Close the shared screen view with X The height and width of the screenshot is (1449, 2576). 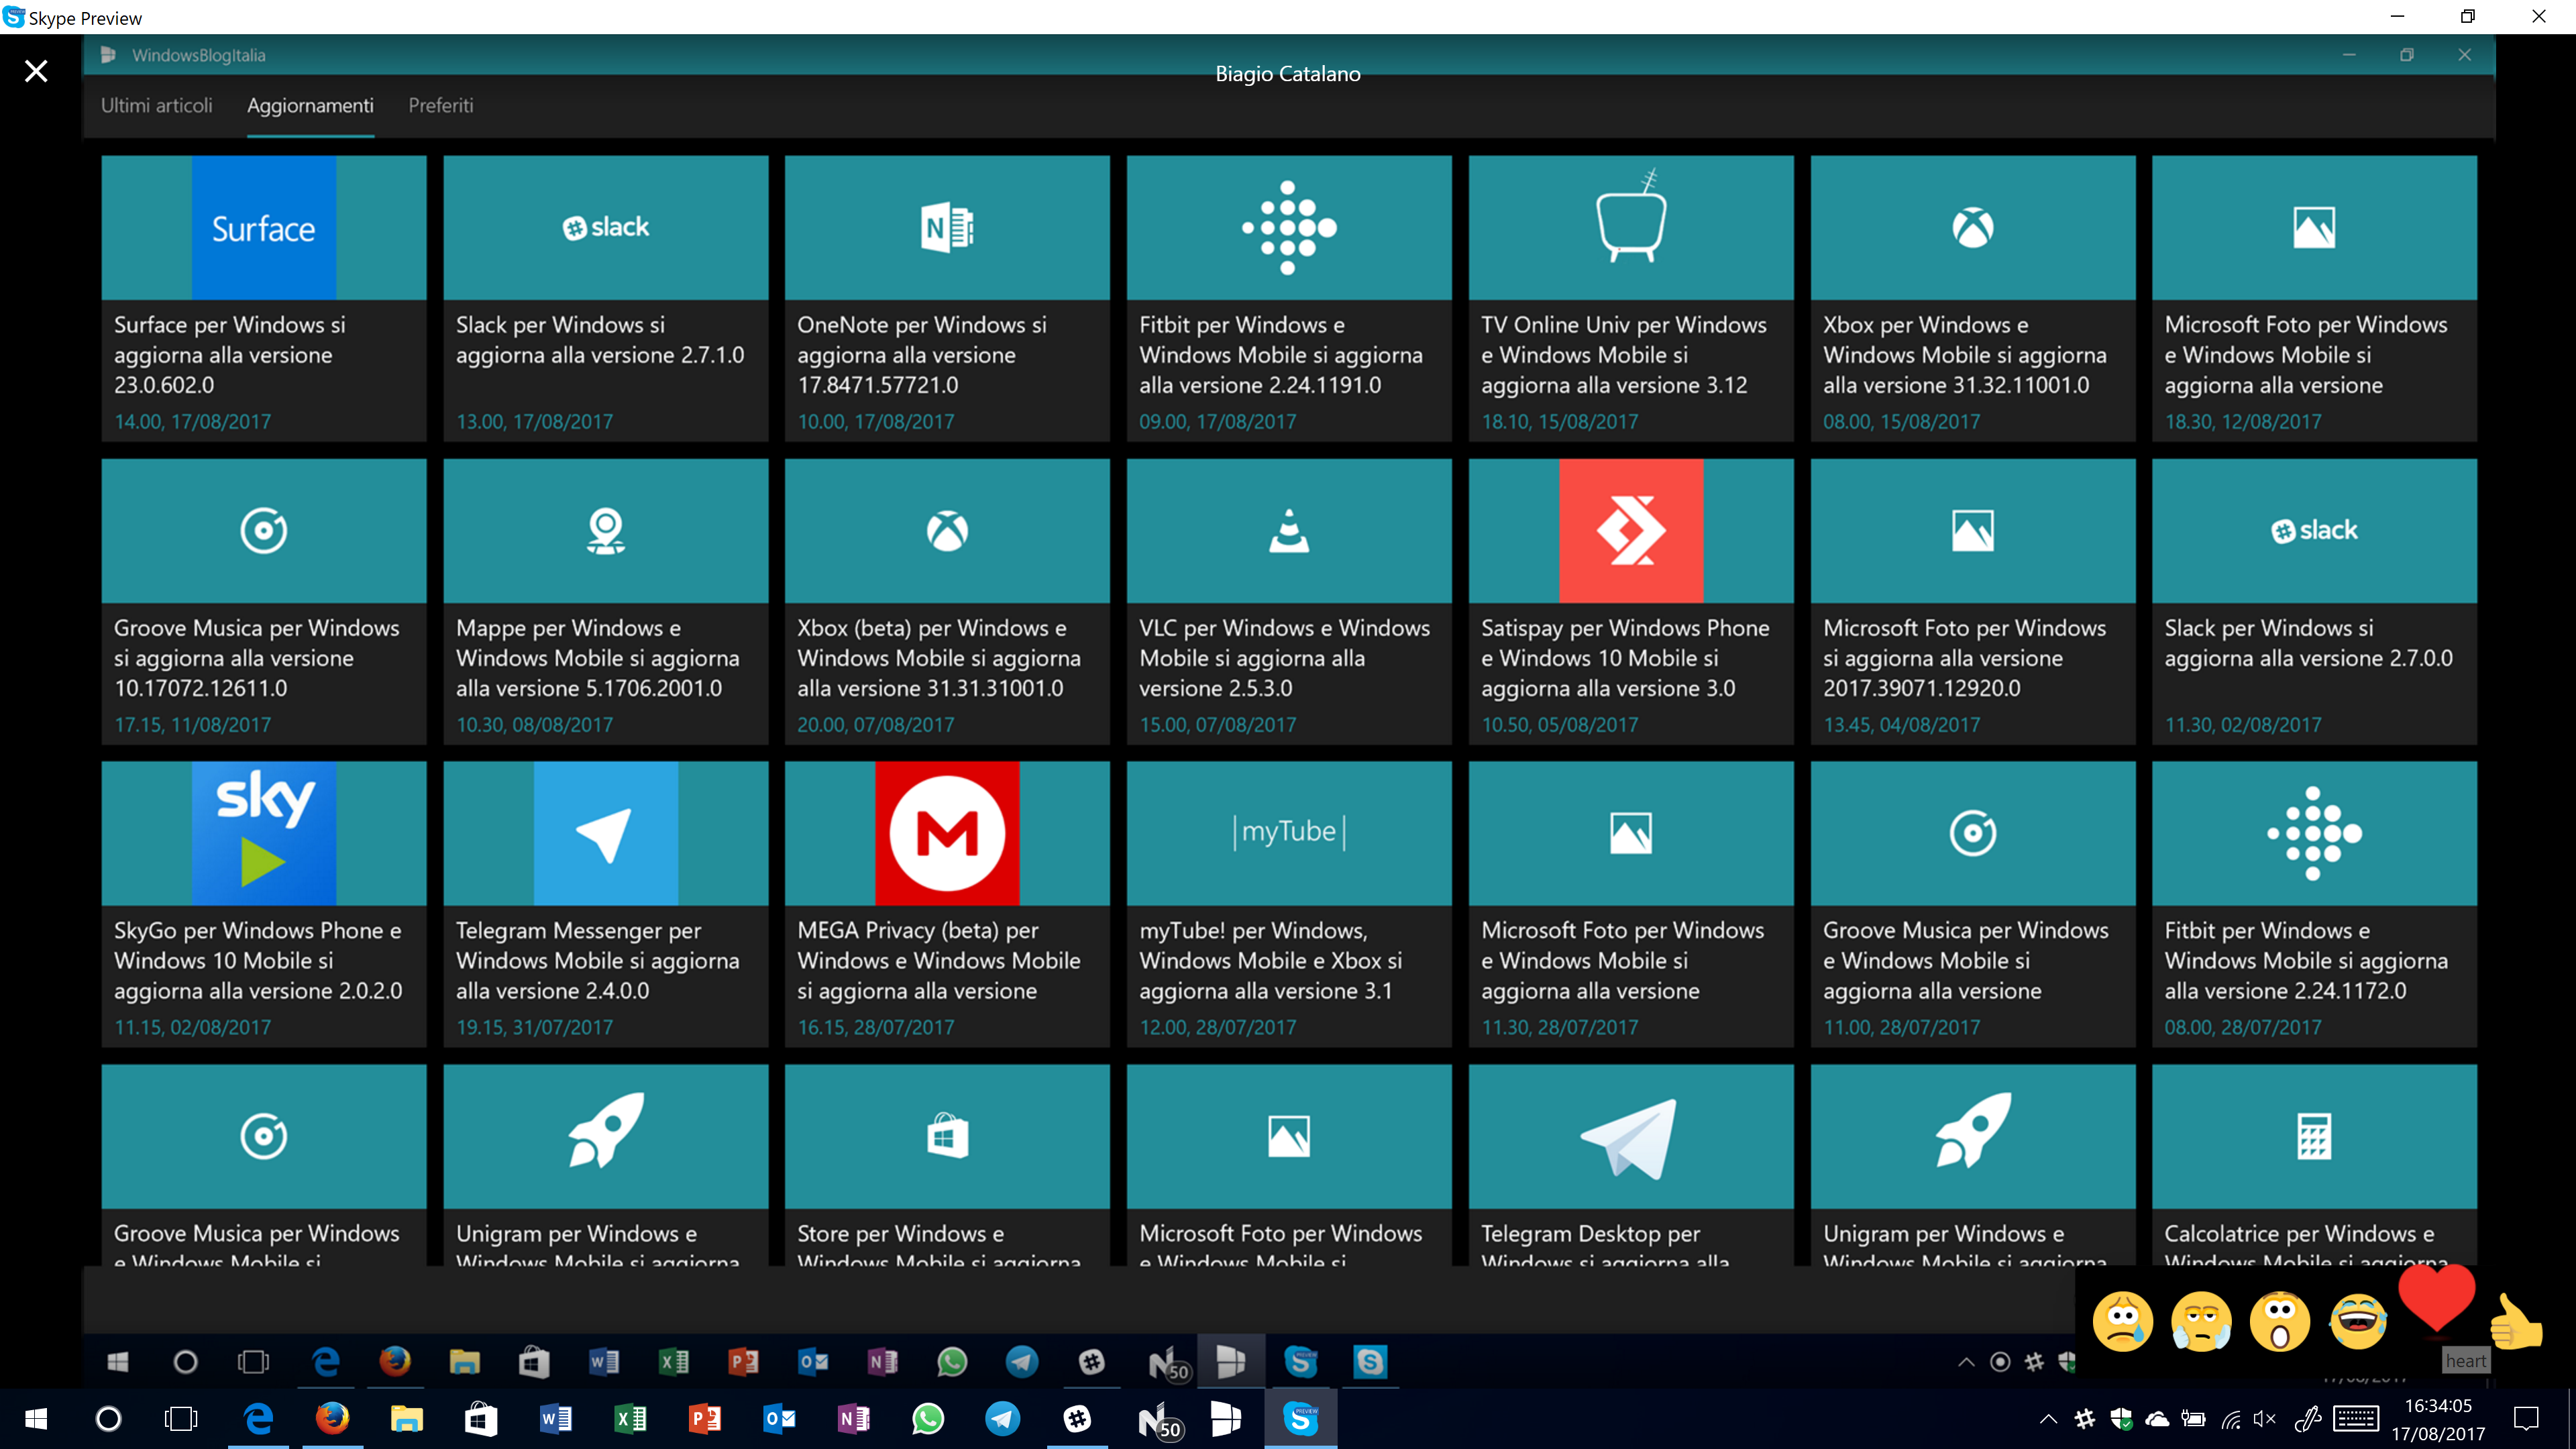coord(36,71)
